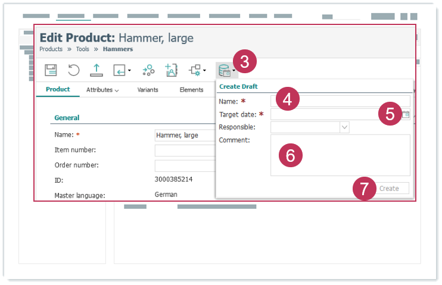The width and height of the screenshot is (442, 285).
Task: Switch to the Variants tab
Action: pos(148,90)
